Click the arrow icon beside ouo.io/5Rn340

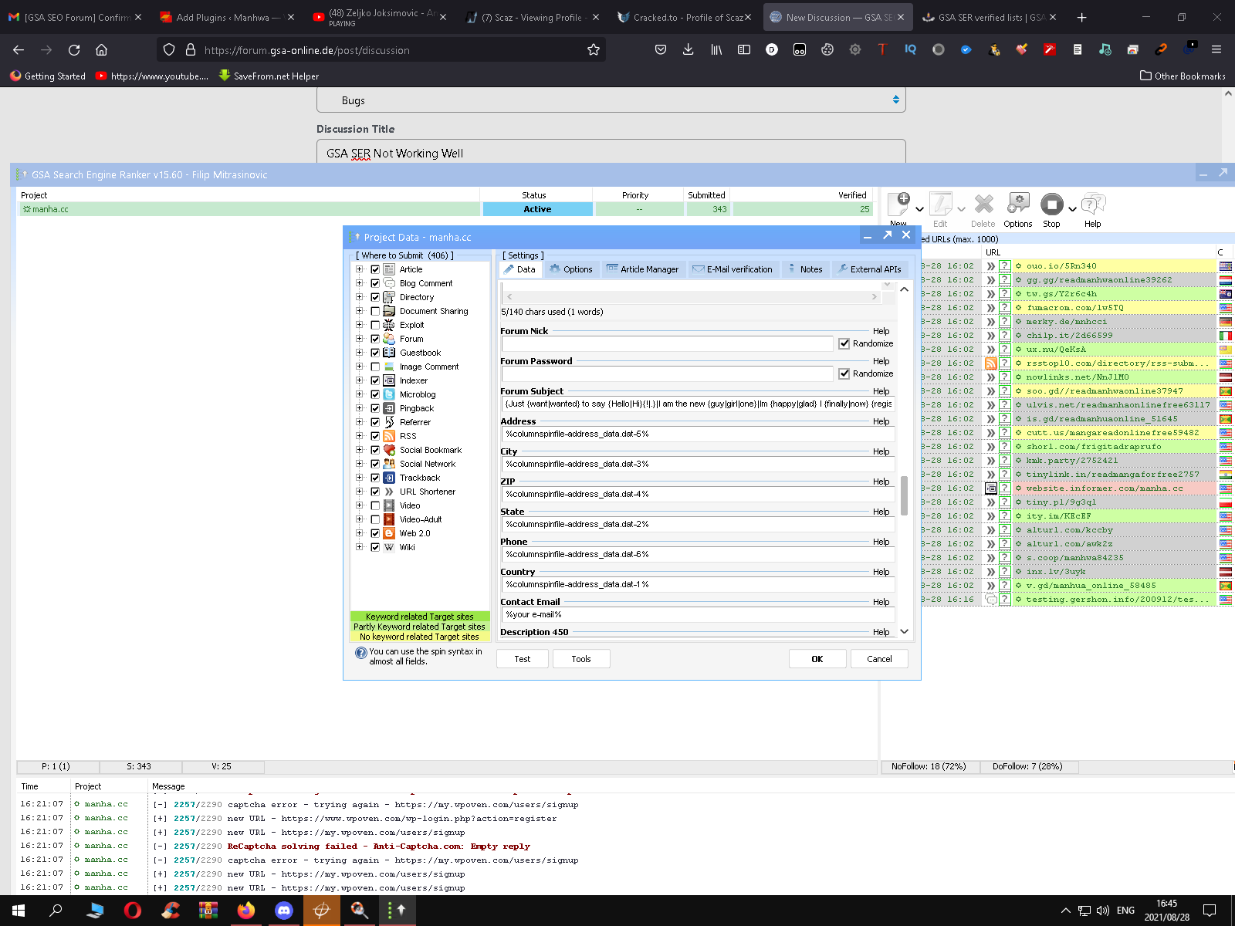(x=991, y=266)
